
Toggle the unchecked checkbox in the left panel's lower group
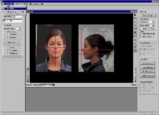(x=8, y=47)
